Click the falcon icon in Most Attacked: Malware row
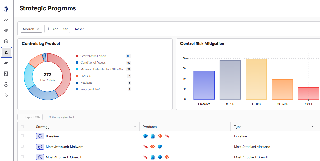Image resolution: width=320 pixels, height=161 pixels. [145, 147]
